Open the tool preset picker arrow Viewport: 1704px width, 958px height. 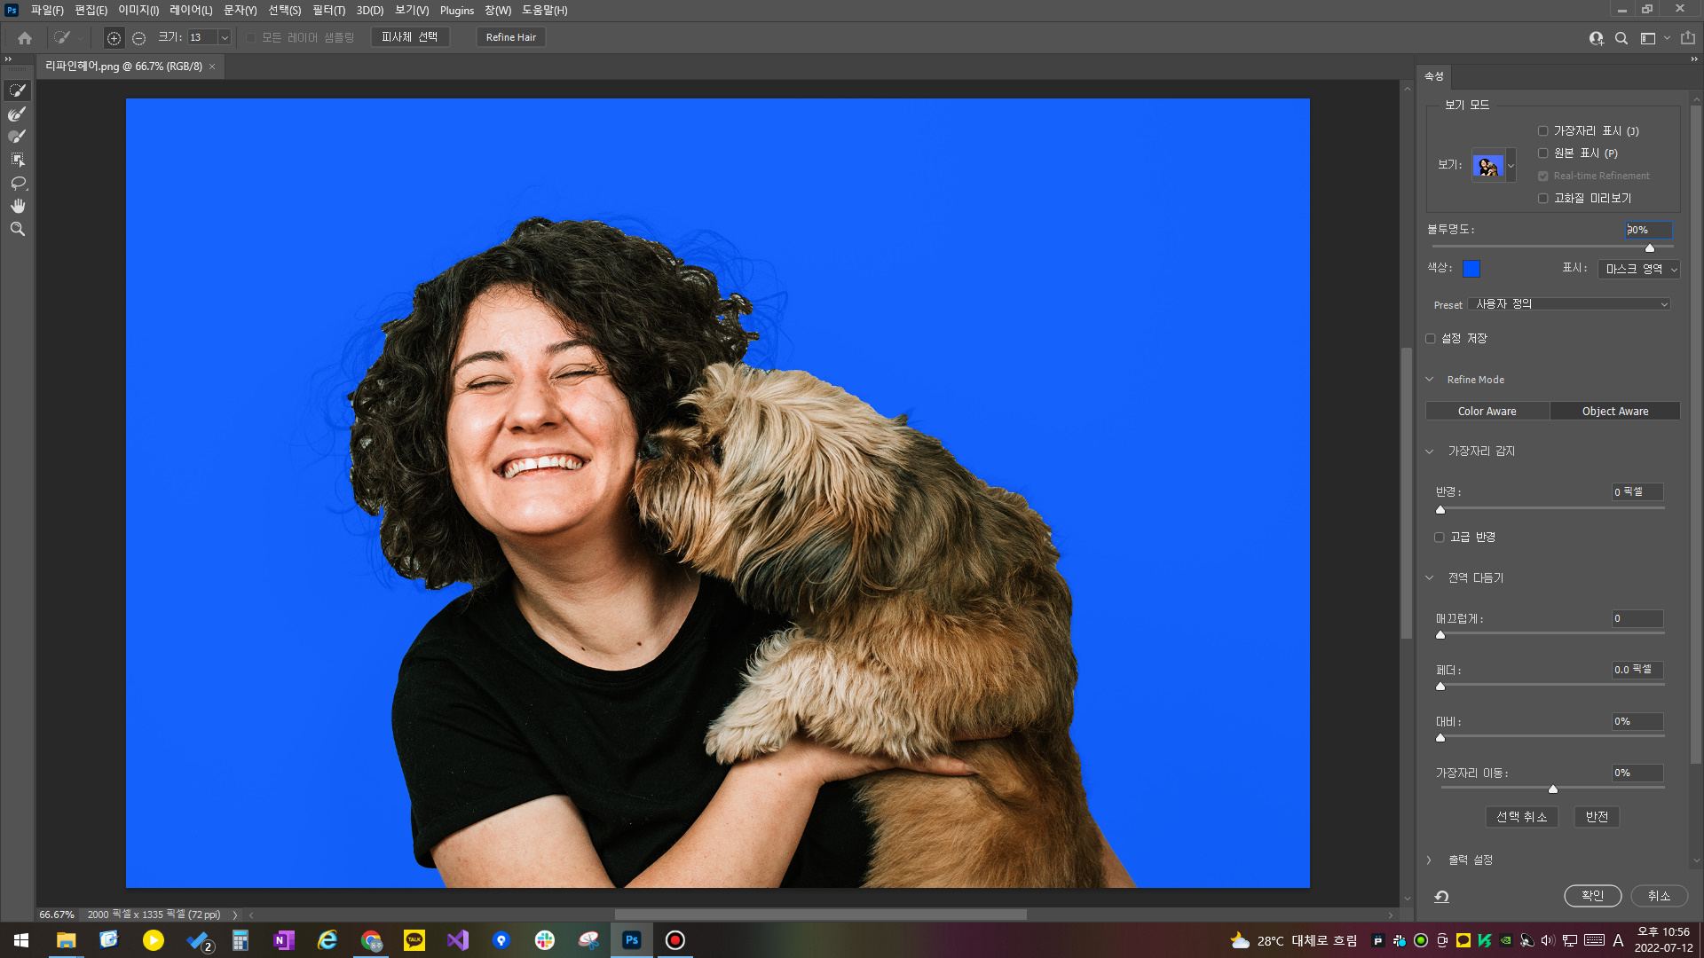81,38
